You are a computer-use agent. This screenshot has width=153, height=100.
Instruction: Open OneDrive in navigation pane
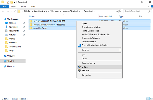click(x=11, y=56)
